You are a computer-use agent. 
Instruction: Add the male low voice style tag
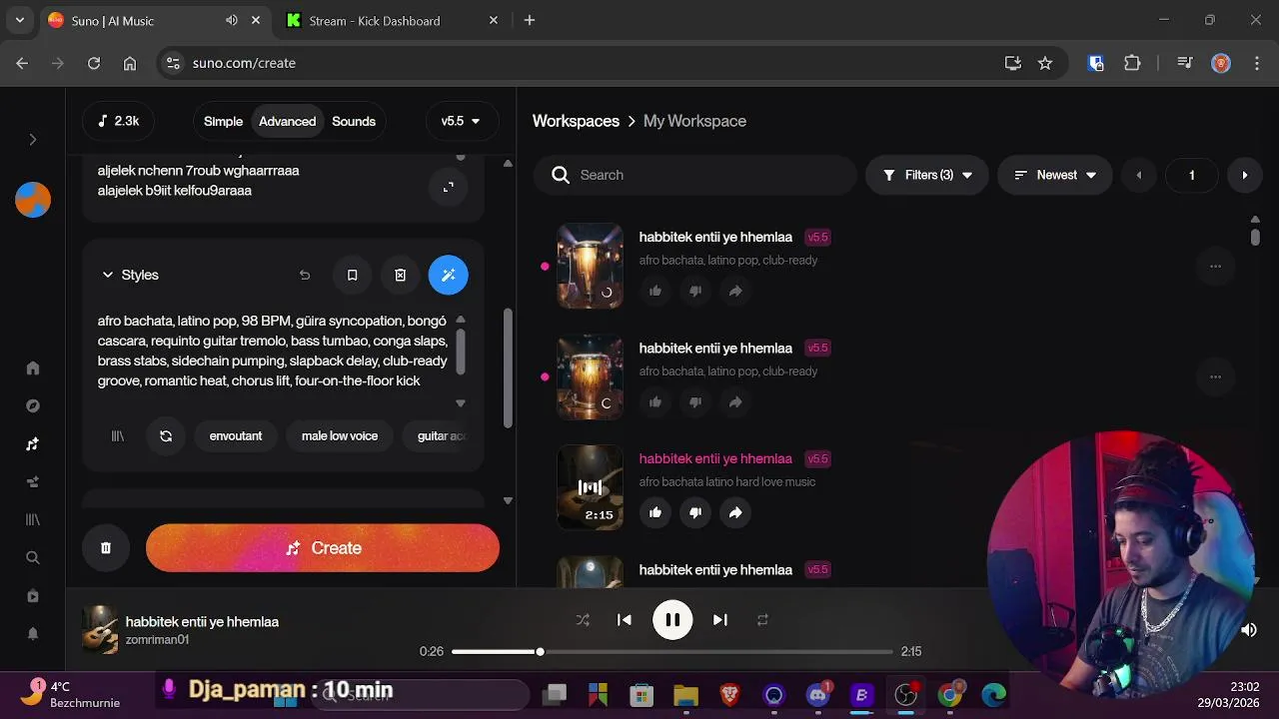pyautogui.click(x=340, y=436)
